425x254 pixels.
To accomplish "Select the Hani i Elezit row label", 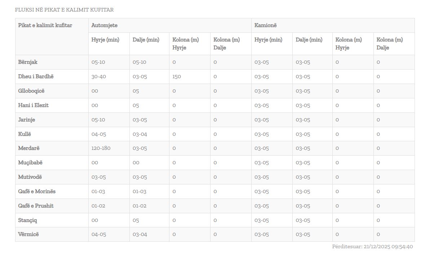I will coord(33,105).
